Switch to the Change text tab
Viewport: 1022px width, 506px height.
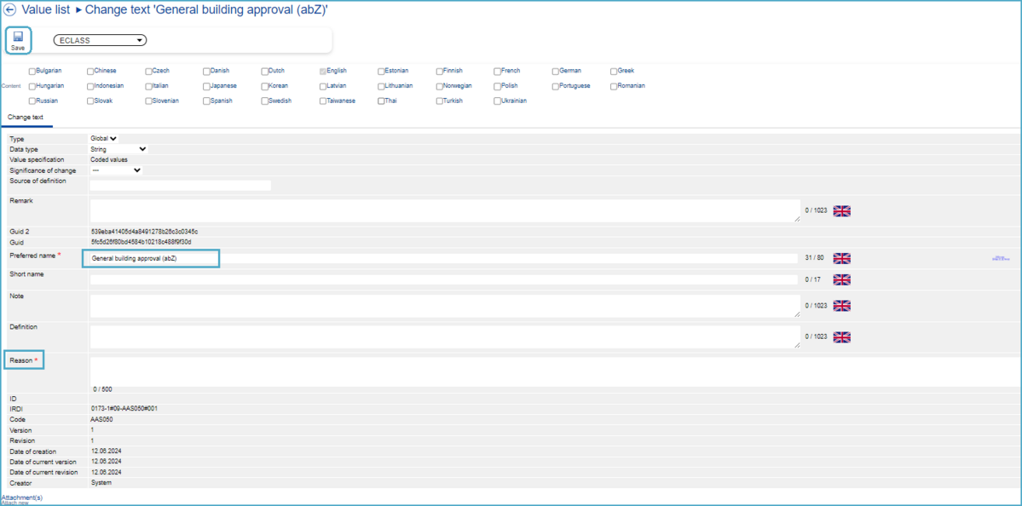click(x=26, y=118)
